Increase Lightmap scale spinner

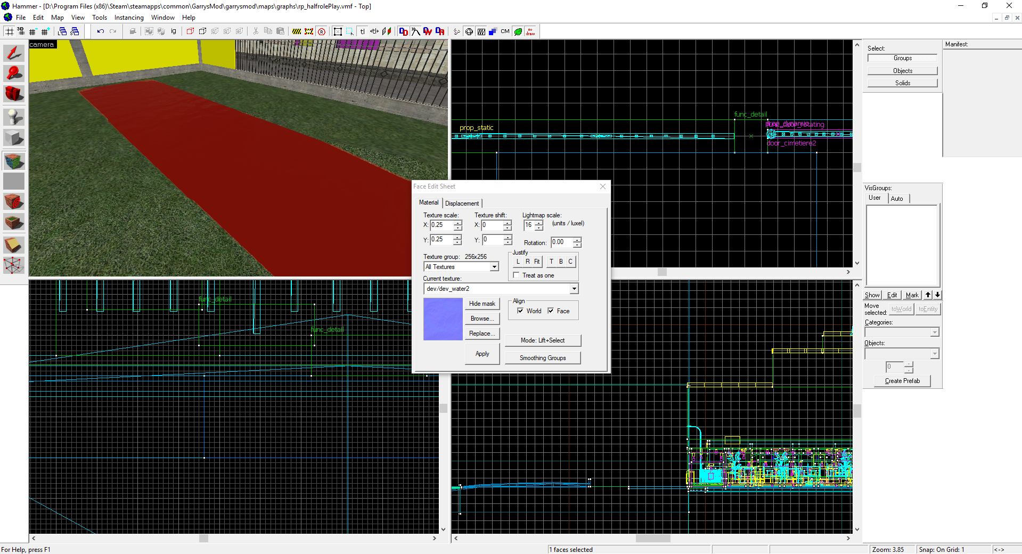coord(539,223)
